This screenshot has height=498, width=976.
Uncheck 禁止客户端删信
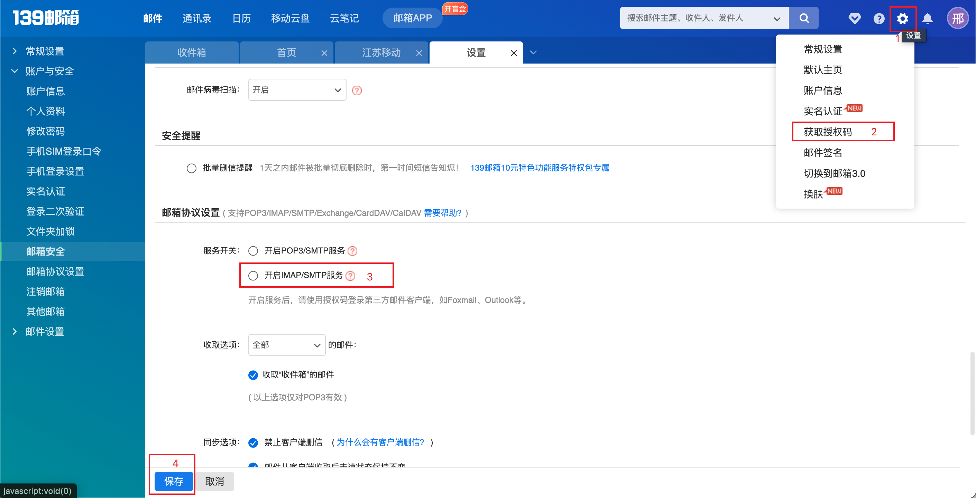253,442
